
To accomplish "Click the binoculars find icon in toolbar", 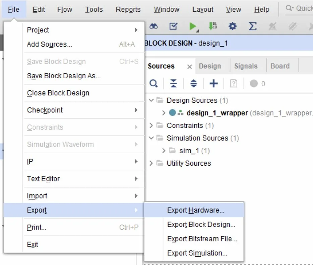I will click(153, 27).
